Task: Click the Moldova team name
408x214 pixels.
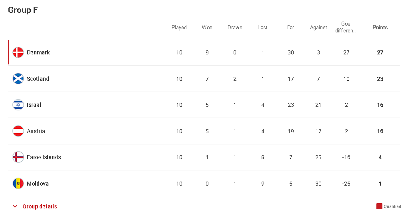Action: (38, 184)
